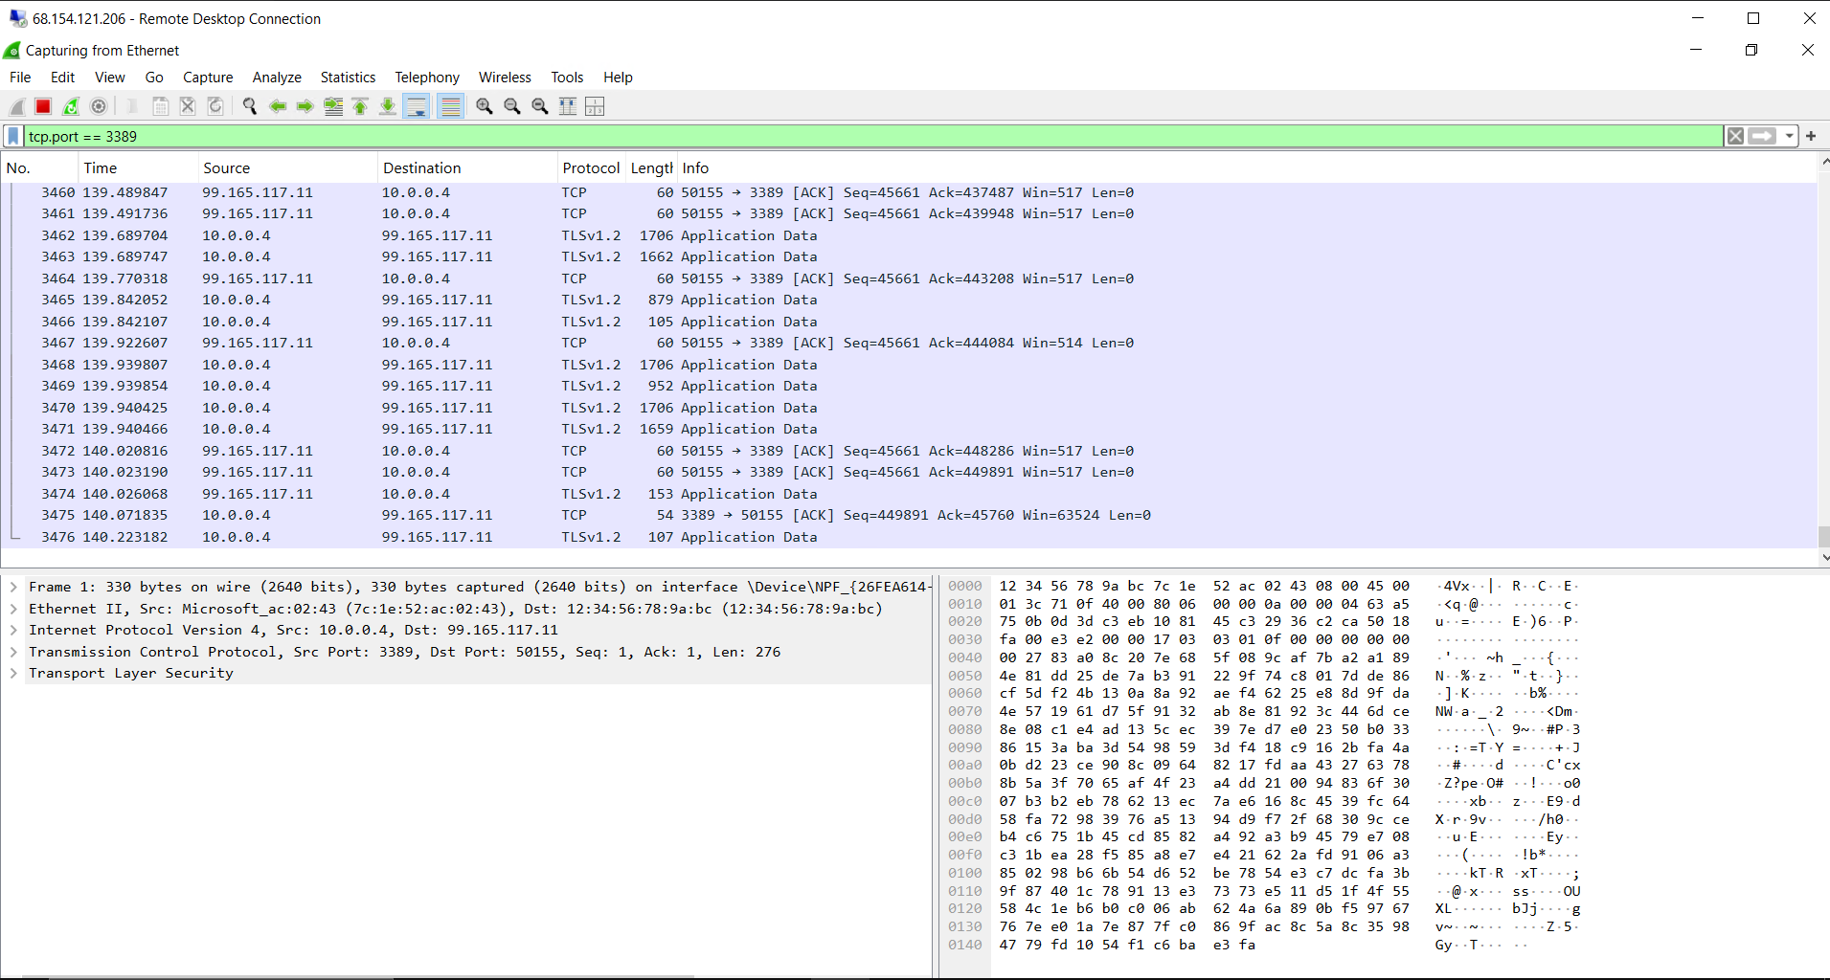The image size is (1830, 980).
Task: Click the reload capture file icon
Action: (x=215, y=106)
